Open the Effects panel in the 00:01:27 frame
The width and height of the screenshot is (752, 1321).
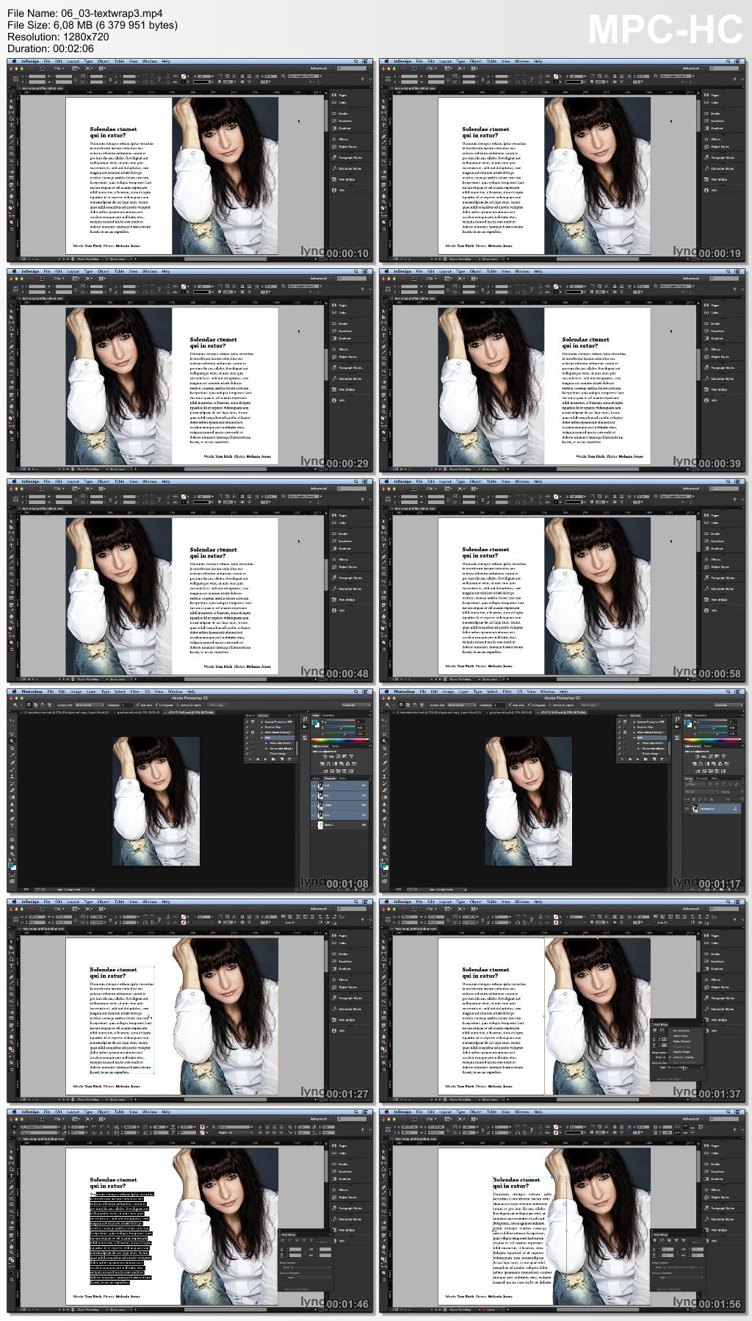343,980
